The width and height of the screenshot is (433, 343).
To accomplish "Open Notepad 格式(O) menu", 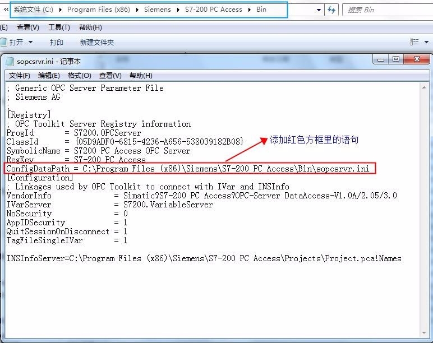I will point(80,75).
